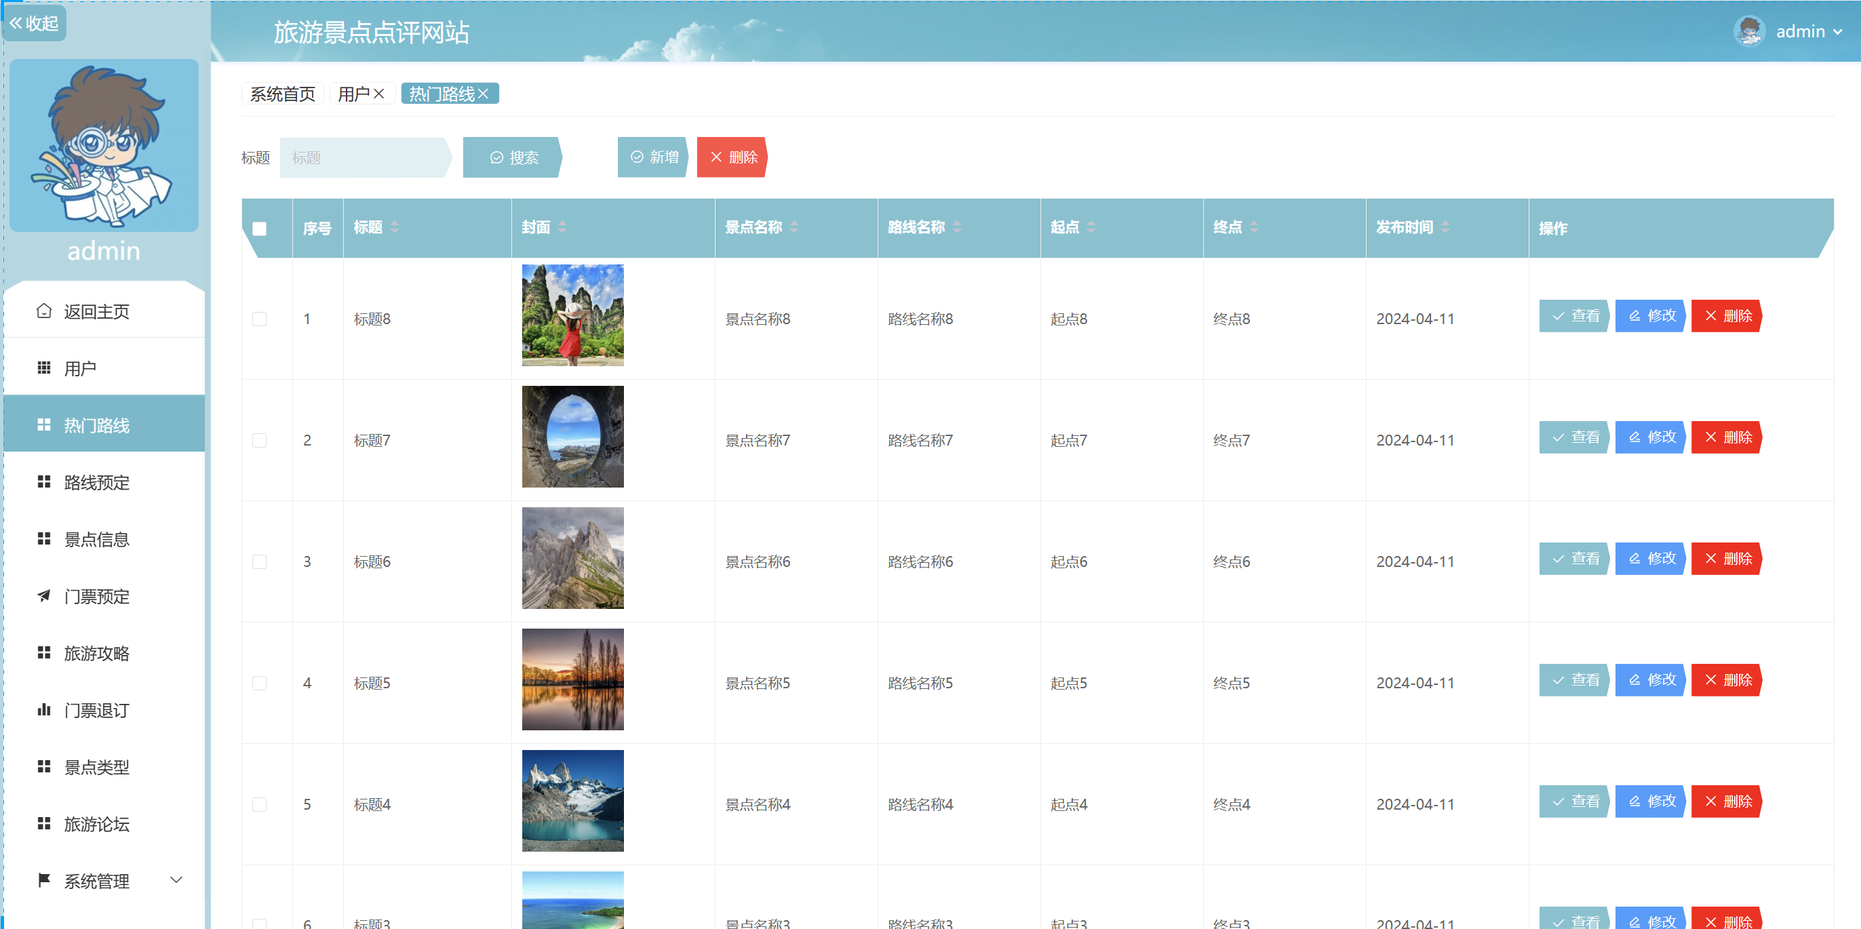The image size is (1861, 929).
Task: Click the bar chart icon for 门票退订
Action: [x=44, y=709]
